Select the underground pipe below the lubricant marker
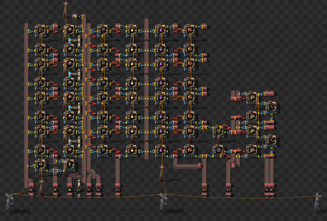This screenshot has height=221, width=327. tap(79, 196)
